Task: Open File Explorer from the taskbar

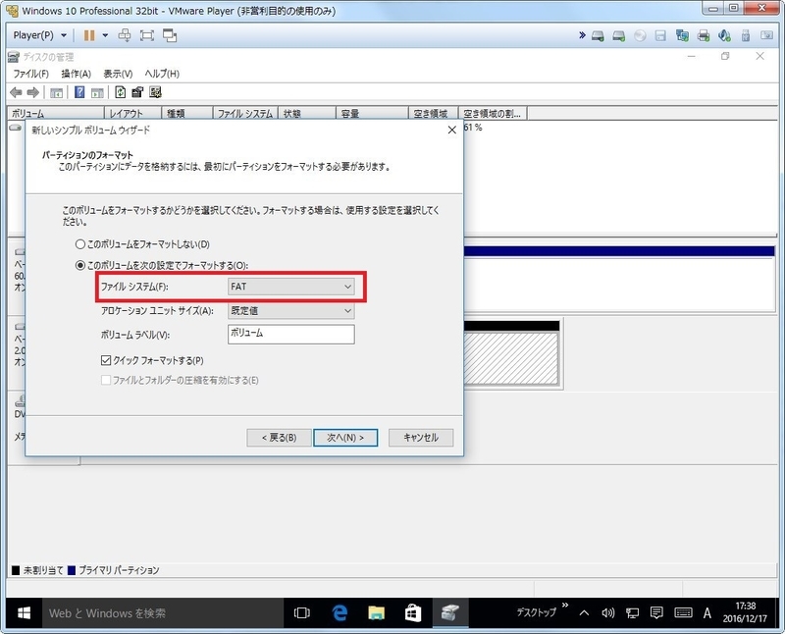Action: pos(376,613)
